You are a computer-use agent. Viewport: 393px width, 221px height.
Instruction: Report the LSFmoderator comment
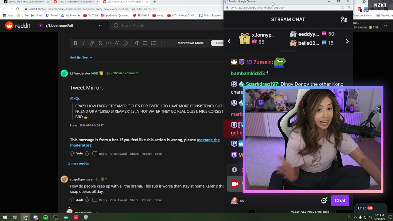[x=147, y=154]
